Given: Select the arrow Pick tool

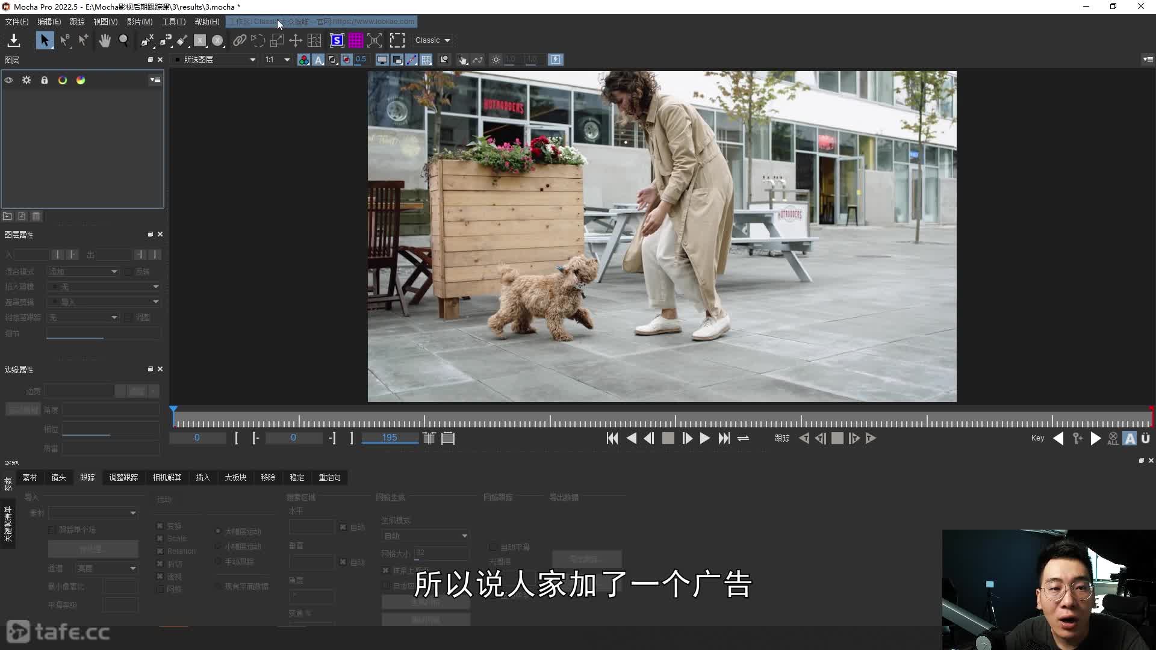Looking at the screenshot, I should pos(45,40).
